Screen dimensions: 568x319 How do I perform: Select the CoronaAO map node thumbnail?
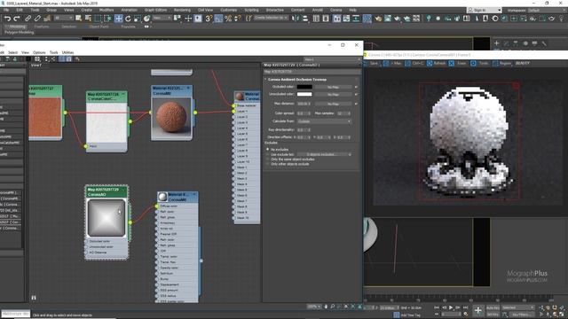click(x=106, y=218)
